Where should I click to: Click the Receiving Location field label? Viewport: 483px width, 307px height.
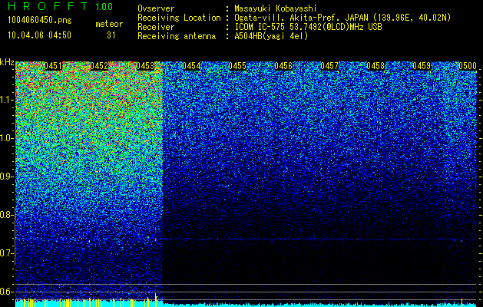pyautogui.click(x=179, y=18)
